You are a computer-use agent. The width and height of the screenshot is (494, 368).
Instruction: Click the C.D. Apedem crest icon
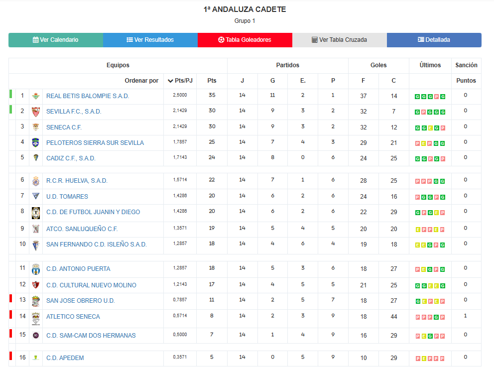[36, 358]
